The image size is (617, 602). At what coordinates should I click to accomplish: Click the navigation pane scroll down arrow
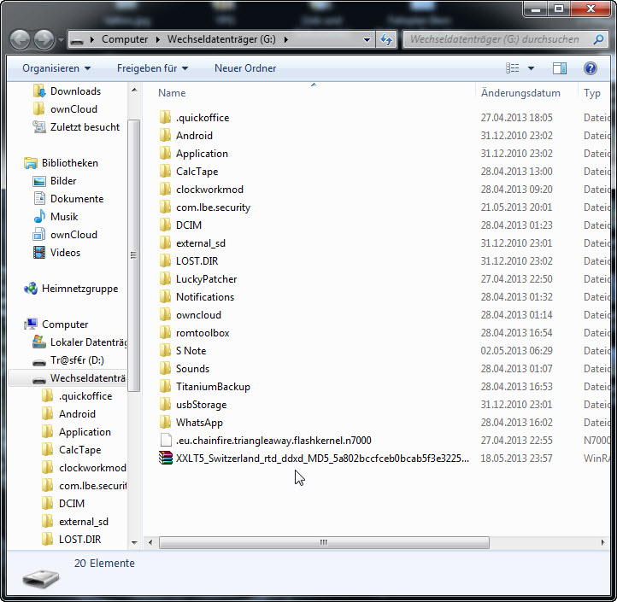pyautogui.click(x=134, y=542)
